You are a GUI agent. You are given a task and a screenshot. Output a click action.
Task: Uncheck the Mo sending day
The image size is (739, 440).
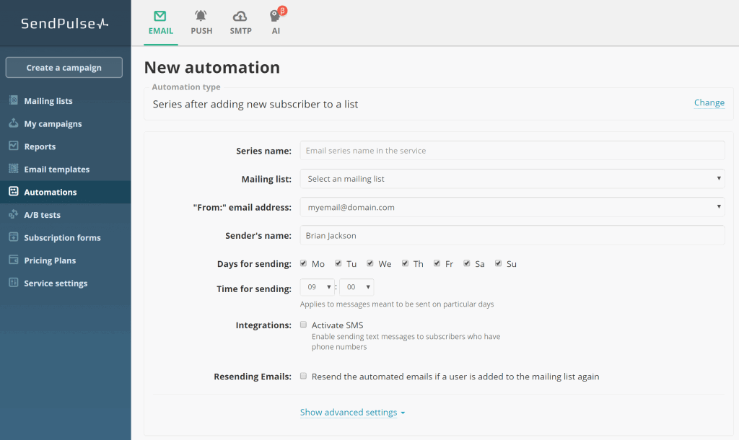click(303, 263)
